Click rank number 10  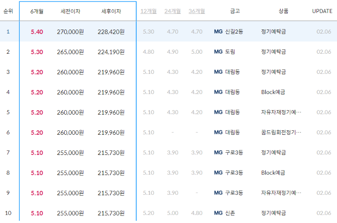(x=8, y=213)
